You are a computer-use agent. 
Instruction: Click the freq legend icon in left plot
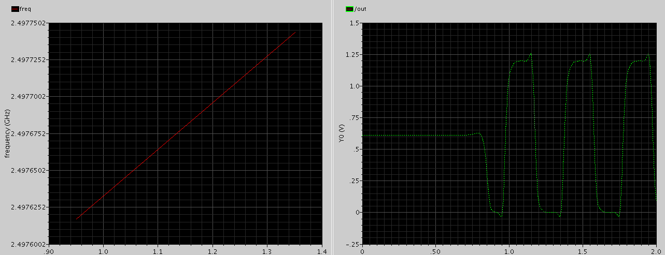[x=15, y=9]
